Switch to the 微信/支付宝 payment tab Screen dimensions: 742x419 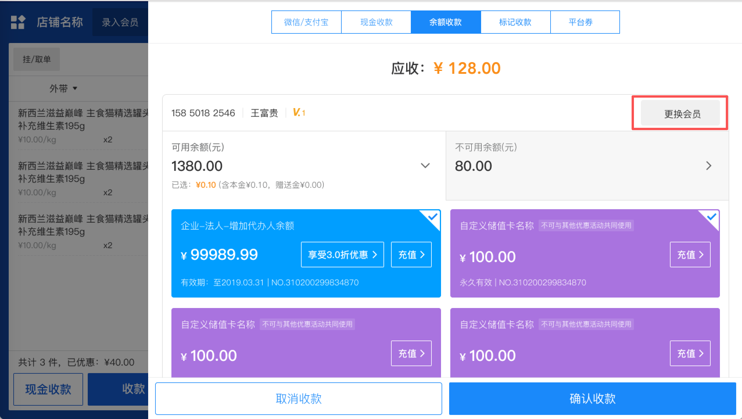[x=306, y=22]
